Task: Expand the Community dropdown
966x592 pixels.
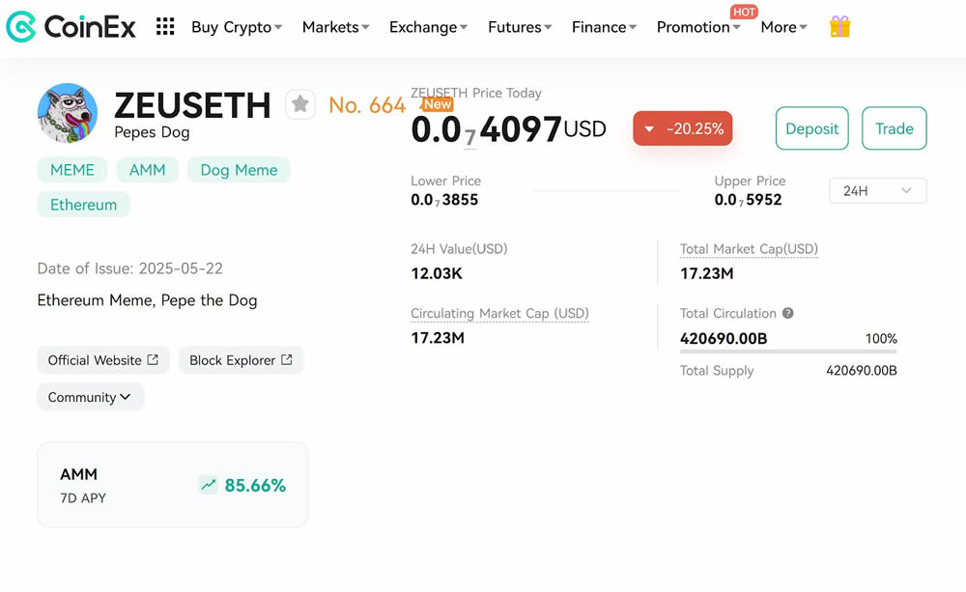Action: (90, 396)
